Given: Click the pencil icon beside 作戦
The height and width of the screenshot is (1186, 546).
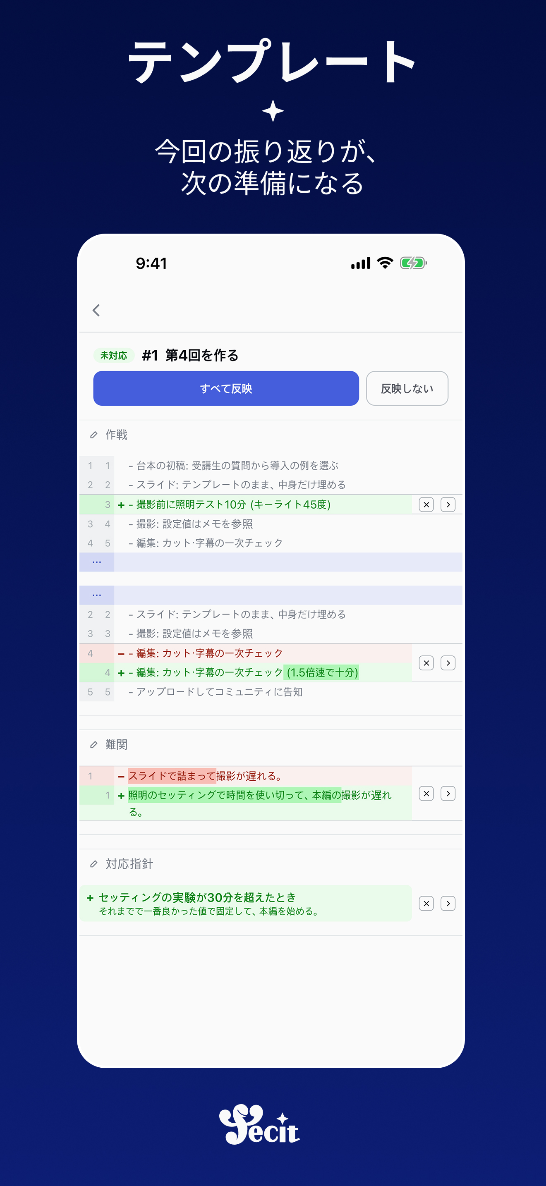Looking at the screenshot, I should pos(94,435).
